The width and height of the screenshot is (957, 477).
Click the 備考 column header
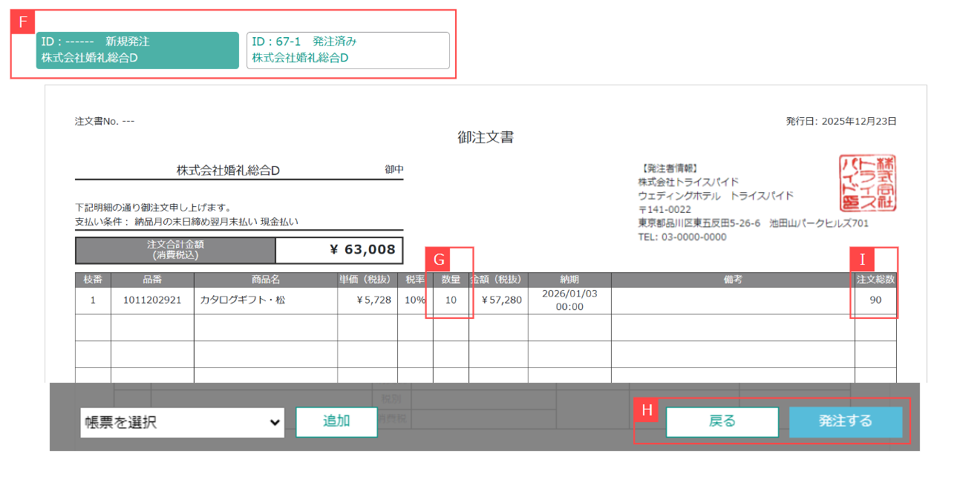coord(733,280)
